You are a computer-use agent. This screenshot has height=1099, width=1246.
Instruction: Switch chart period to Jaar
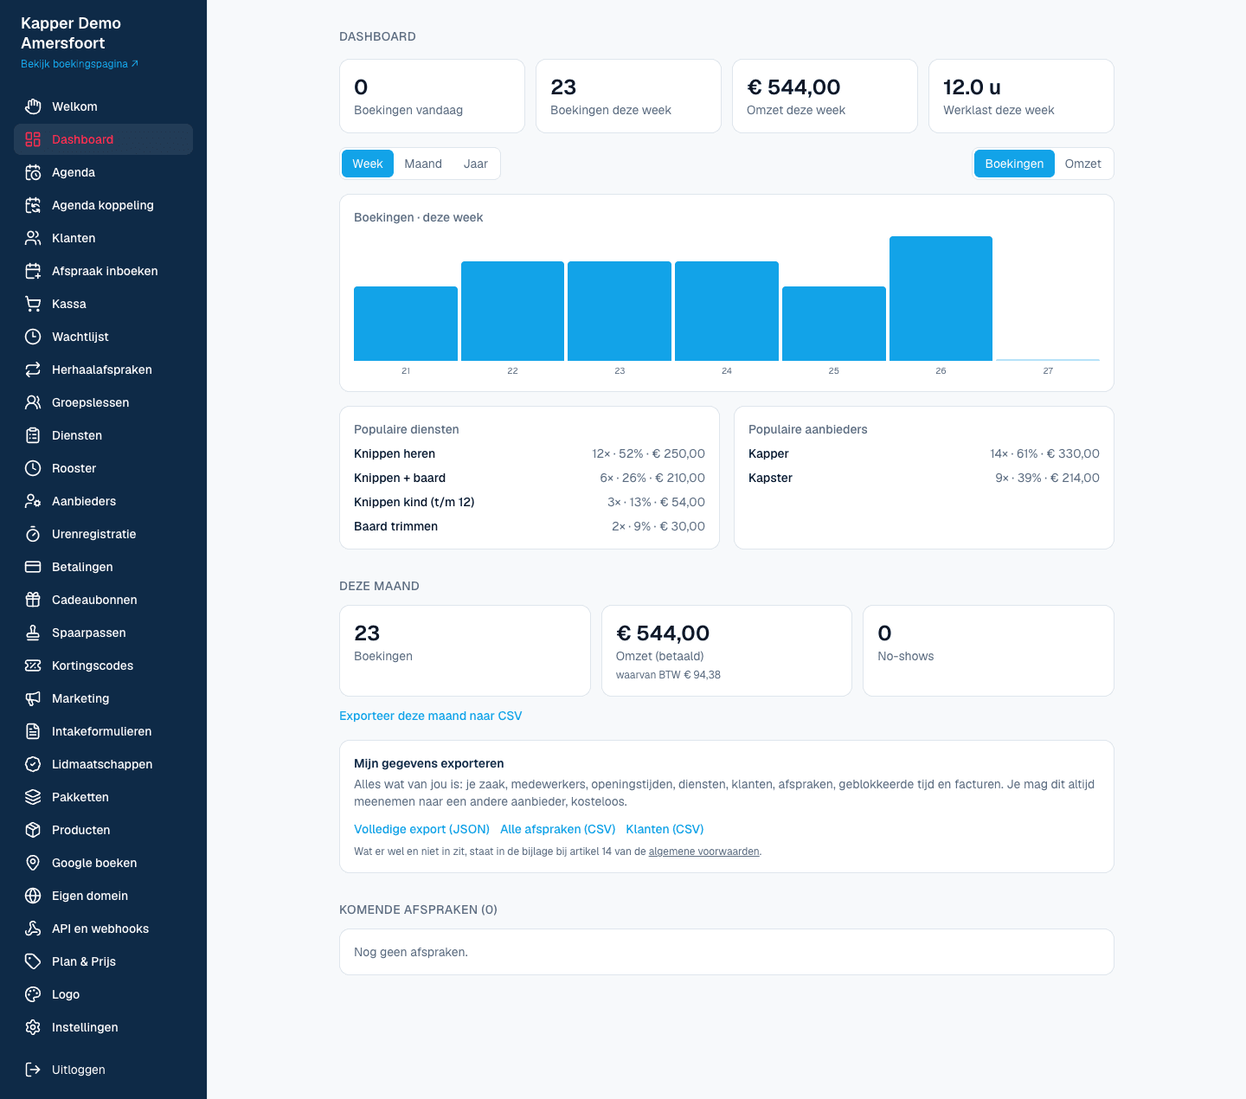click(476, 164)
